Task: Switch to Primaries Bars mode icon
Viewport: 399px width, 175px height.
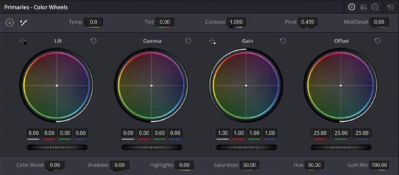Action: (x=363, y=7)
